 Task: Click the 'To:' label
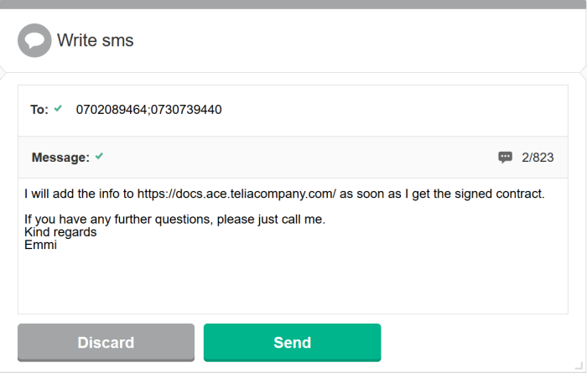[39, 110]
